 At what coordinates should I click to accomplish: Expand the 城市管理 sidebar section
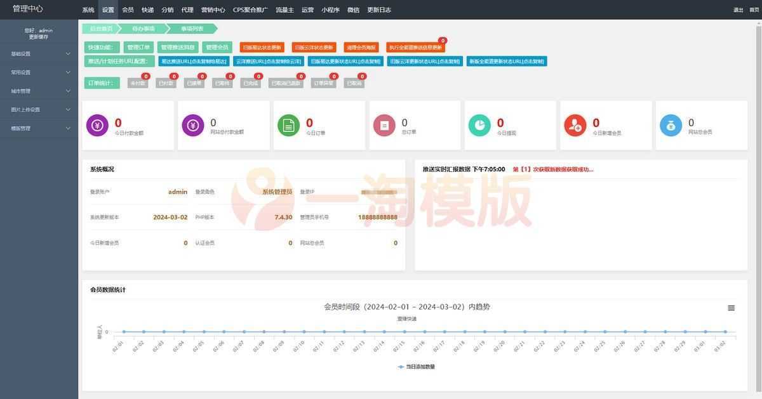39,91
